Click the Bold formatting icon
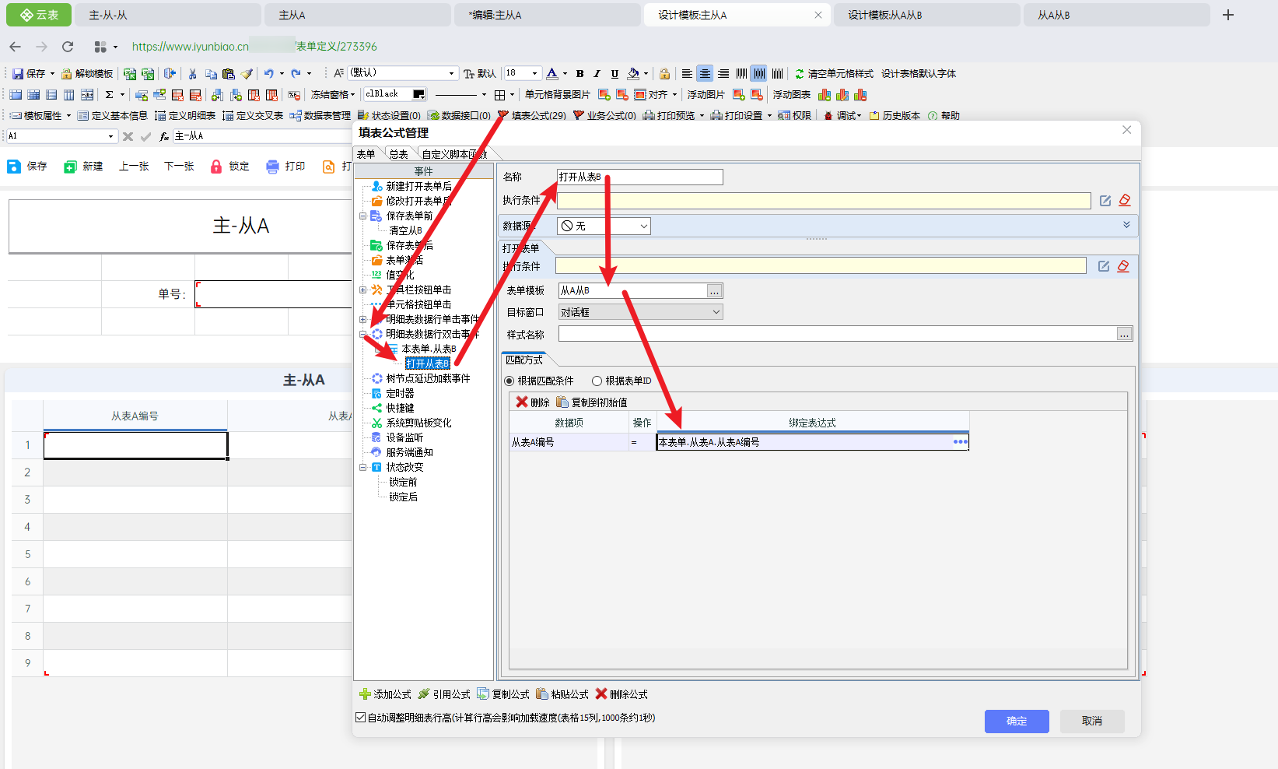1278x769 pixels. [x=579, y=74]
